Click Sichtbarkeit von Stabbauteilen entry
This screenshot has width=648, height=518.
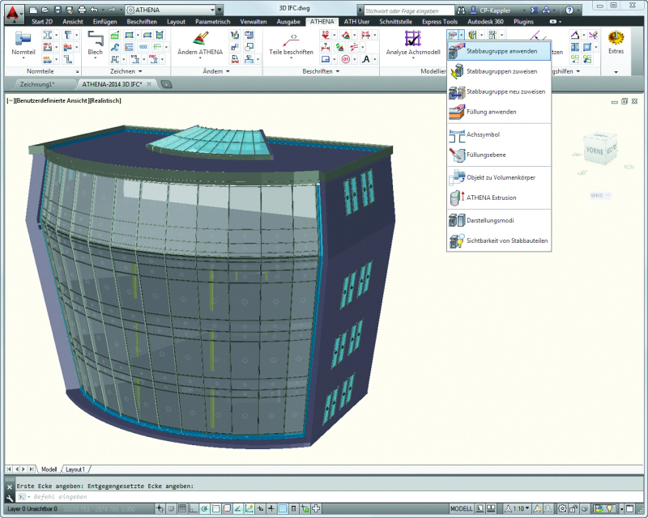(507, 240)
